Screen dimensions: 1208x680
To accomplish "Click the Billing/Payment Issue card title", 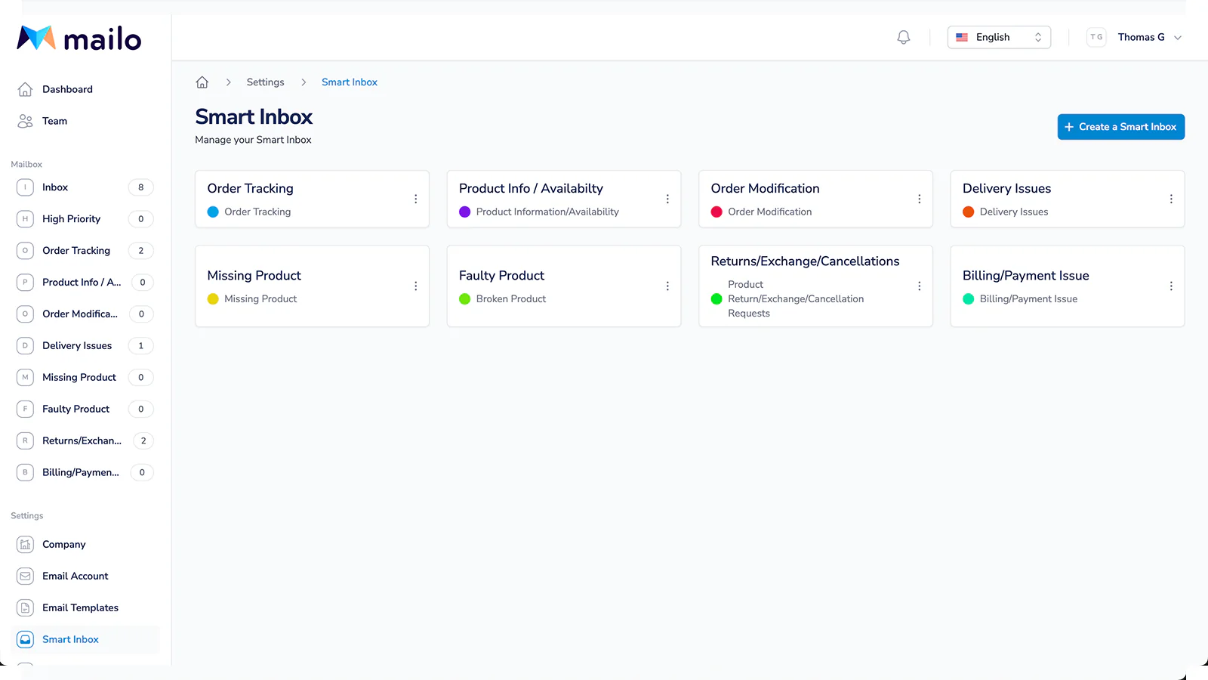I will click(1025, 276).
